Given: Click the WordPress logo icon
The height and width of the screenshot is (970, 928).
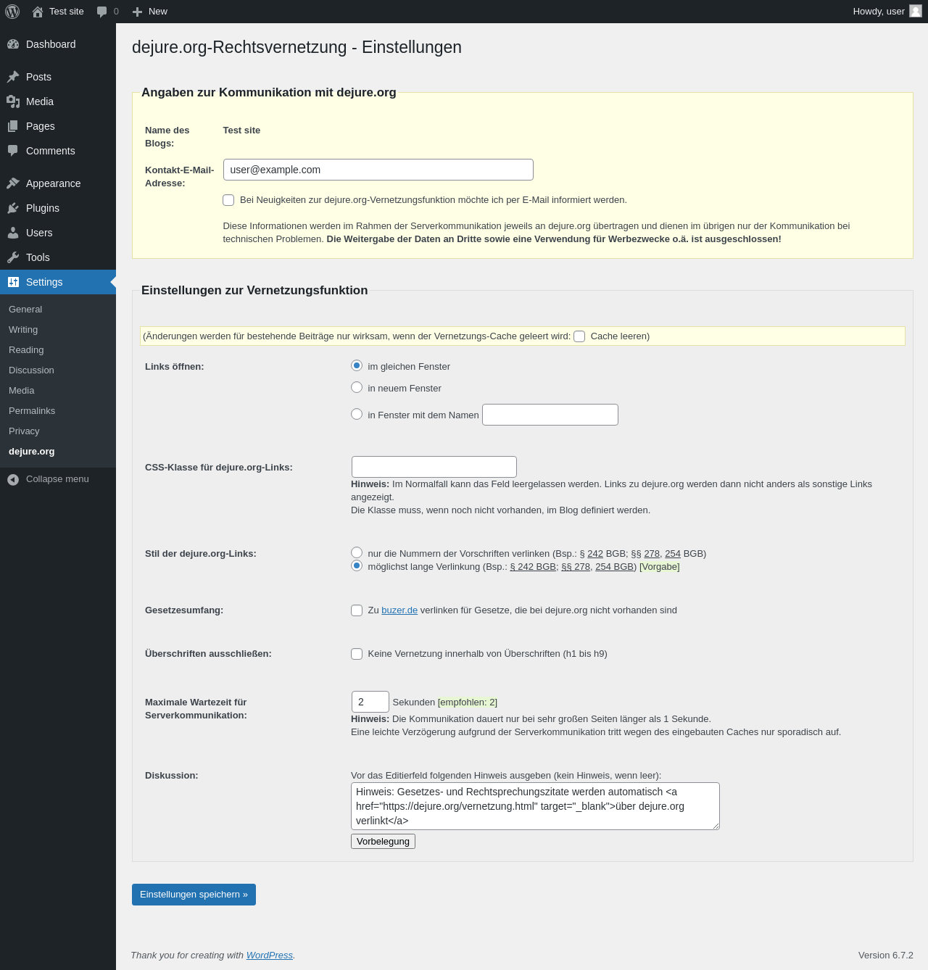Looking at the screenshot, I should point(12,12).
